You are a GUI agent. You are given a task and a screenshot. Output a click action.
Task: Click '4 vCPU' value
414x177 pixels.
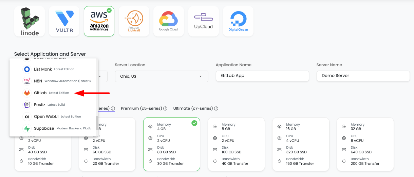pyautogui.click(x=293, y=141)
